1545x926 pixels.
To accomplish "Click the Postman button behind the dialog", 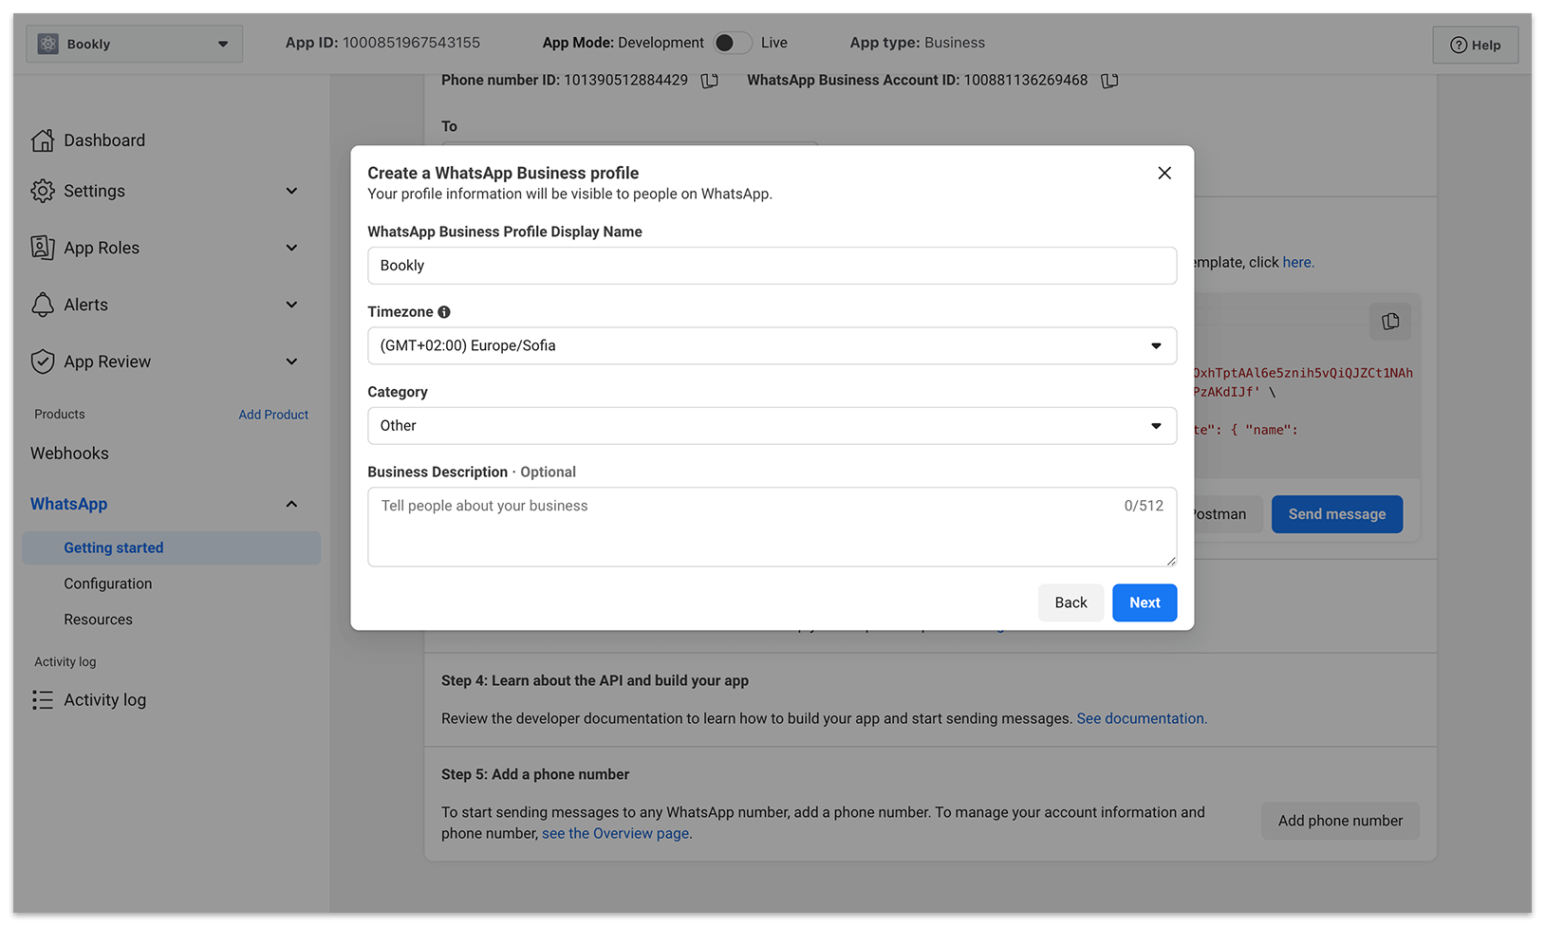I will pos(1227,514).
